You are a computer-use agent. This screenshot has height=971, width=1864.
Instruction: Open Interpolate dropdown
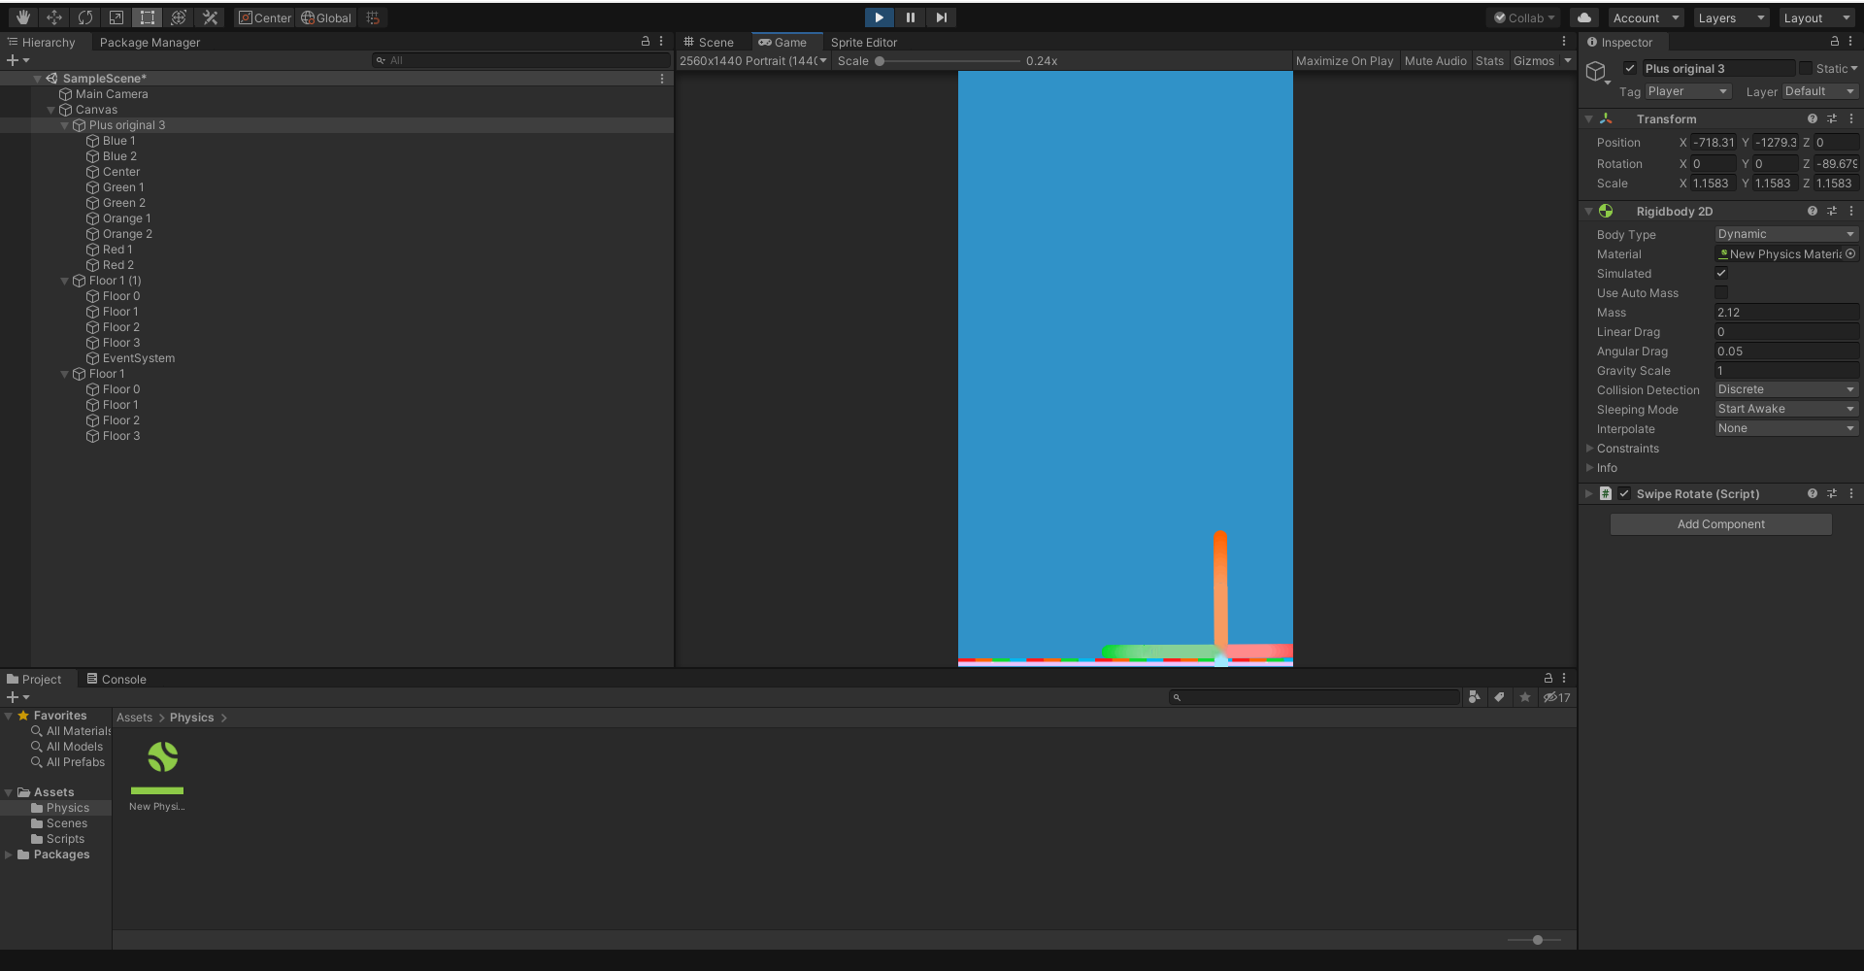click(1786, 428)
